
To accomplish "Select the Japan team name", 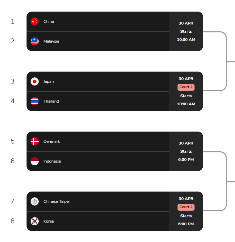I will (49, 81).
